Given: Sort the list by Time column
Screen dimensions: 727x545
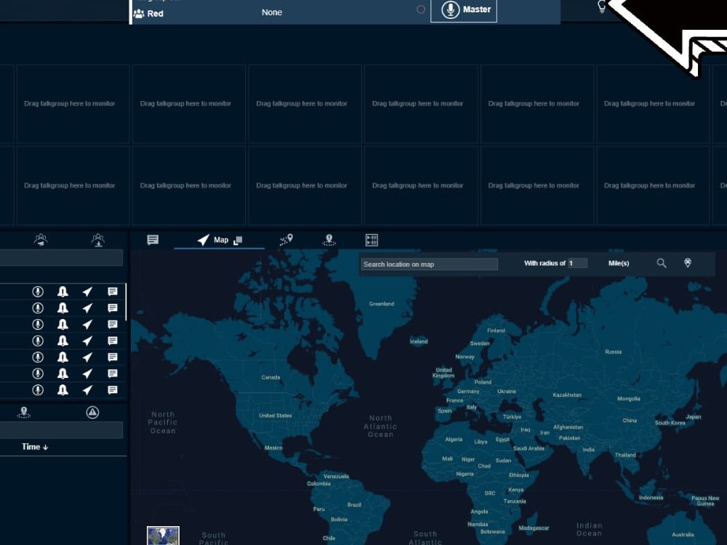Looking at the screenshot, I should pos(35,447).
